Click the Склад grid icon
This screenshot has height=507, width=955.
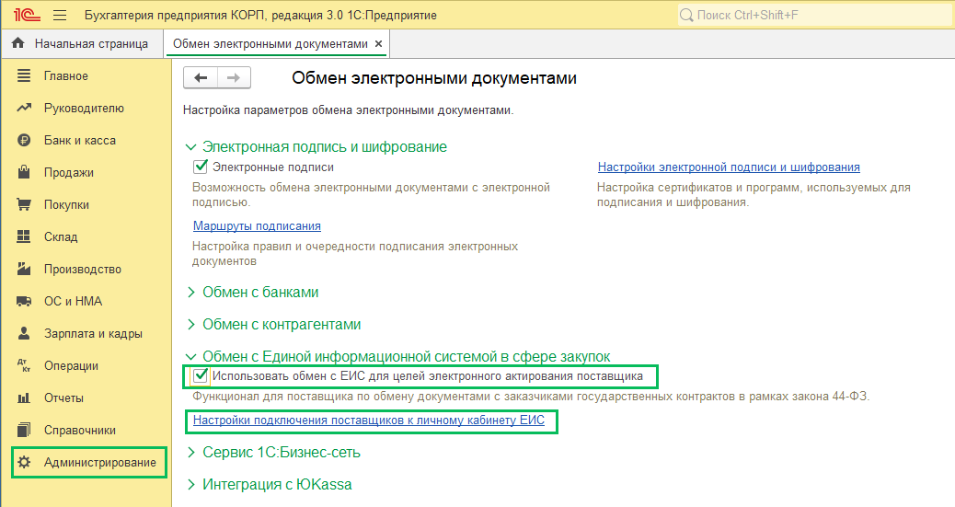coord(24,236)
